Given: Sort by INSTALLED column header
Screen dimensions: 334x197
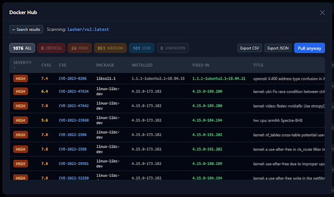Looking at the screenshot, I should pyautogui.click(x=142, y=65).
